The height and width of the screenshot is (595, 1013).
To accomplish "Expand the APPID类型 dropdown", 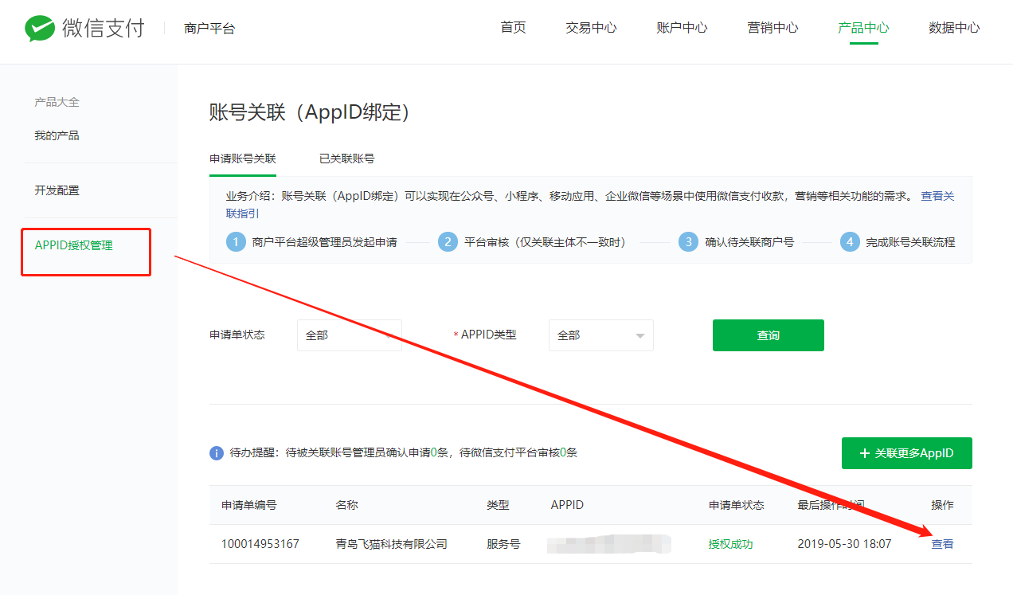I will click(x=601, y=335).
